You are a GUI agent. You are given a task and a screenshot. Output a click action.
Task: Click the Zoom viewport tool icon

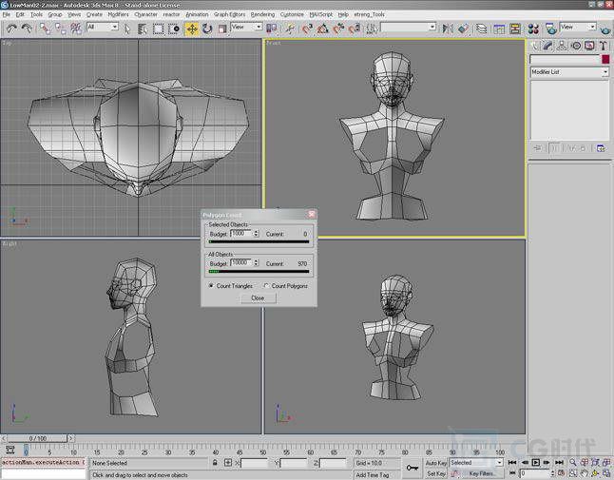click(573, 462)
